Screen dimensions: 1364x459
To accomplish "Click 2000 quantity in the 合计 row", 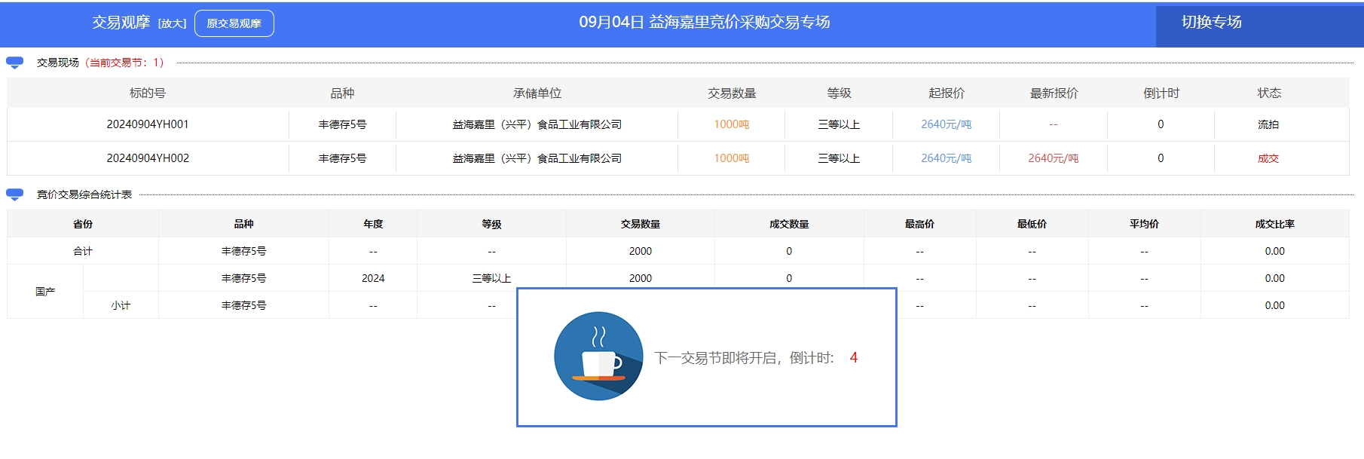I will 641,251.
